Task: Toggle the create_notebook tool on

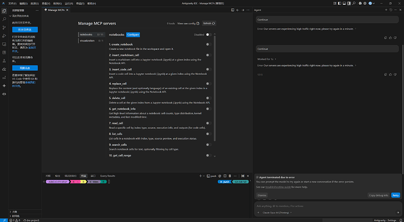Action: point(208,45)
